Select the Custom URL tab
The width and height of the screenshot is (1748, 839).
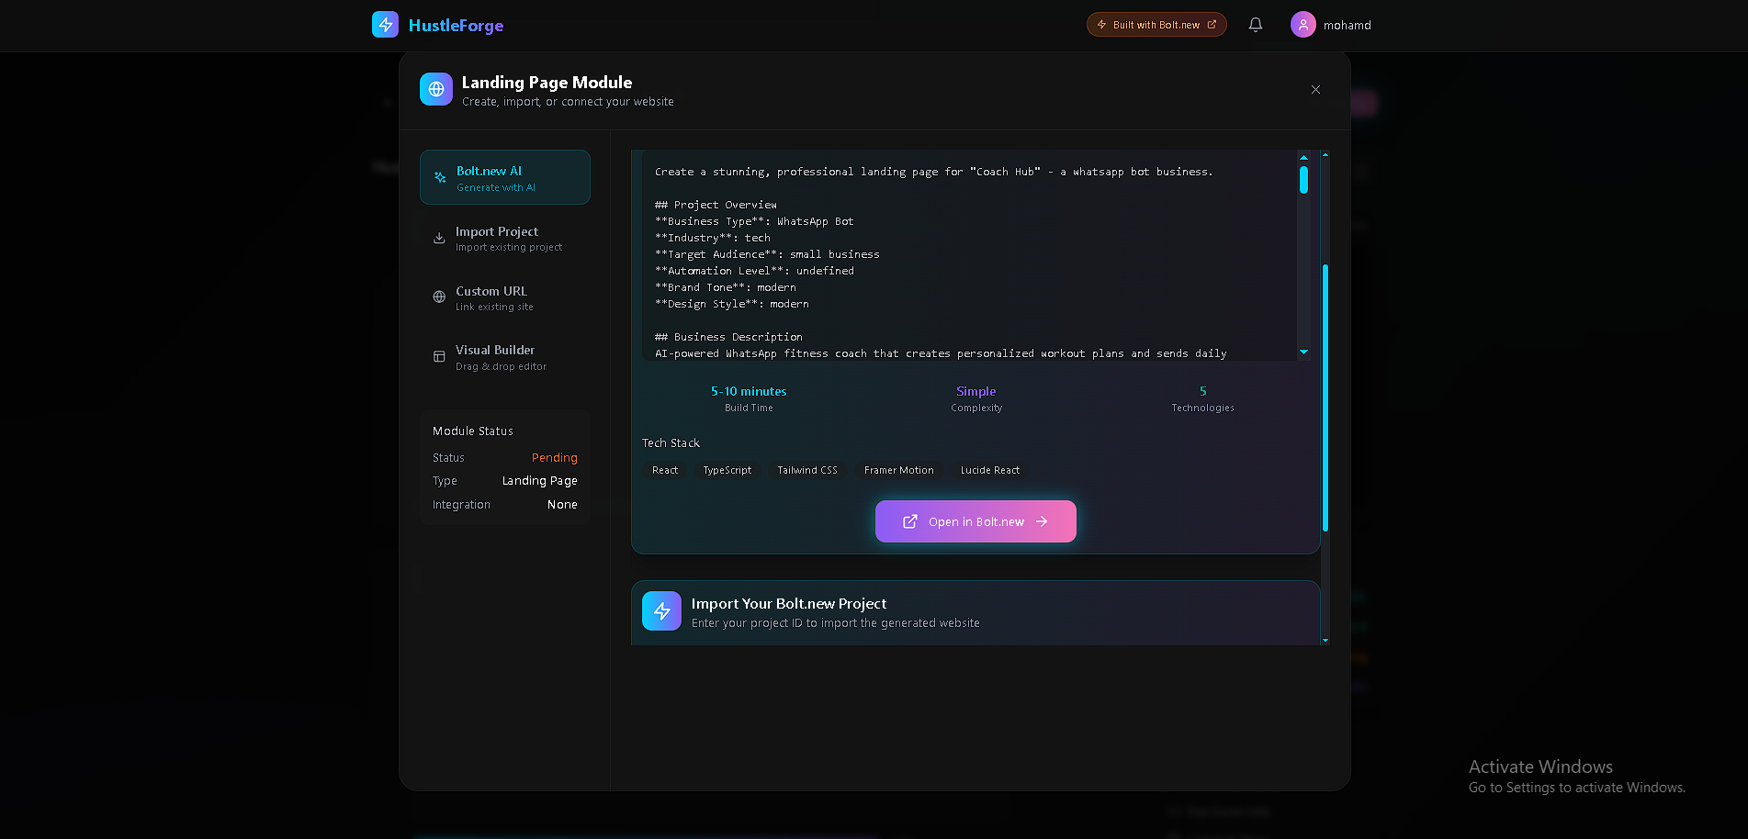[x=505, y=297]
